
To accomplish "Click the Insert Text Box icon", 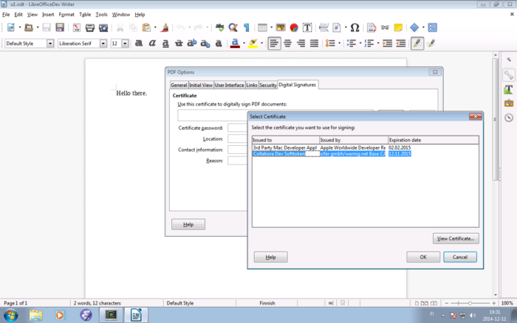I will pos(307,28).
